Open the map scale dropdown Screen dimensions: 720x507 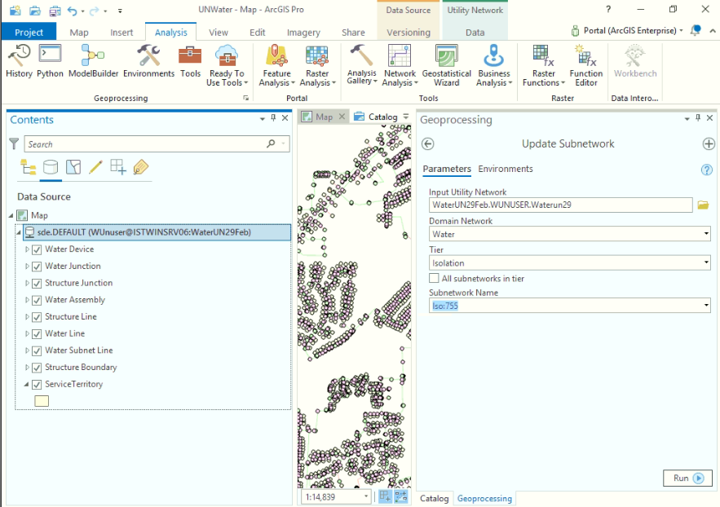(x=366, y=497)
